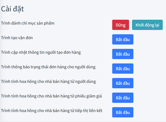This screenshot has height=122, width=166.
Task: Click the Khởi động lại button
Action: (x=147, y=25)
